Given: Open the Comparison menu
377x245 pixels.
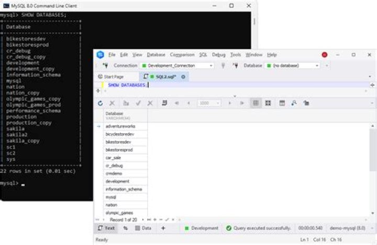Looking at the screenshot, I should [x=182, y=55].
